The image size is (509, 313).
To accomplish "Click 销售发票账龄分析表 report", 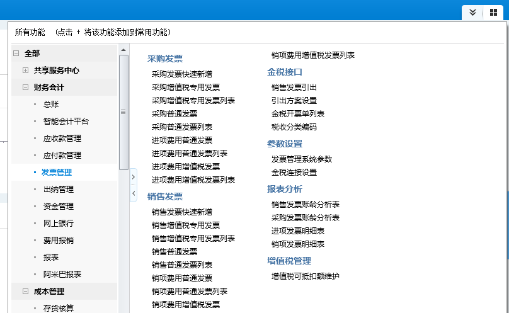I will [305, 204].
